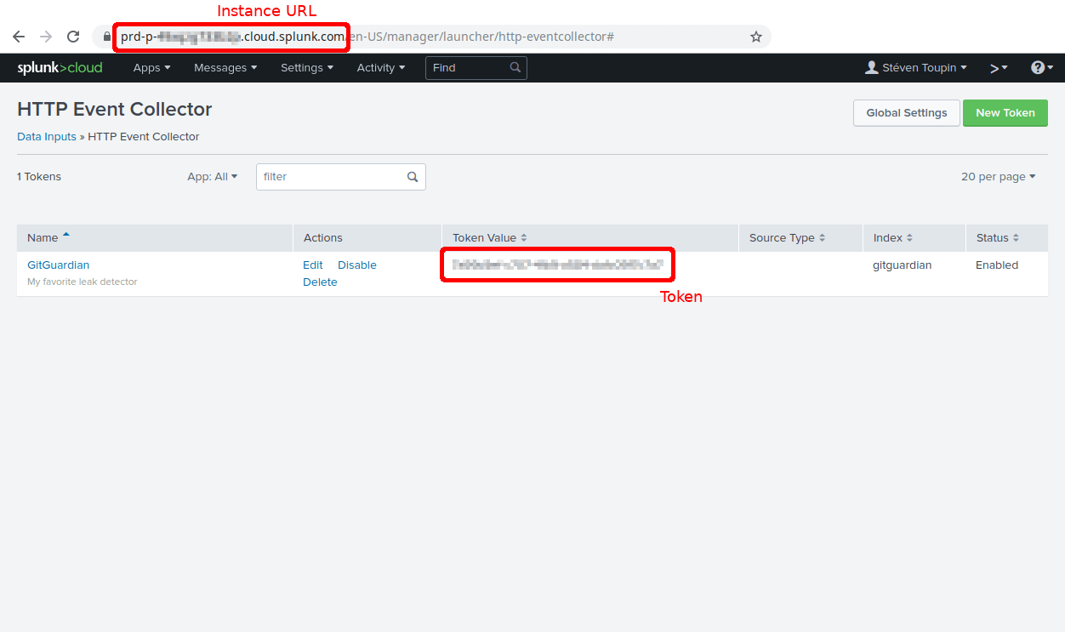Open the splunk>cloud logo home link
The width and height of the screenshot is (1065, 632).
pos(60,67)
